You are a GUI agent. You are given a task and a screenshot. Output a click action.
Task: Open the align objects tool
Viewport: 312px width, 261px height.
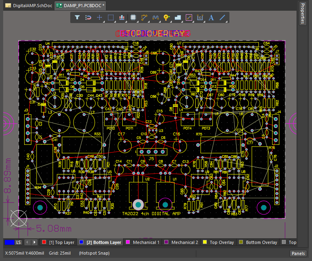coord(122,17)
